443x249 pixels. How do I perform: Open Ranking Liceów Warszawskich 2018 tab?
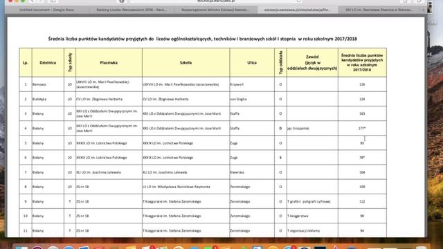132,10
